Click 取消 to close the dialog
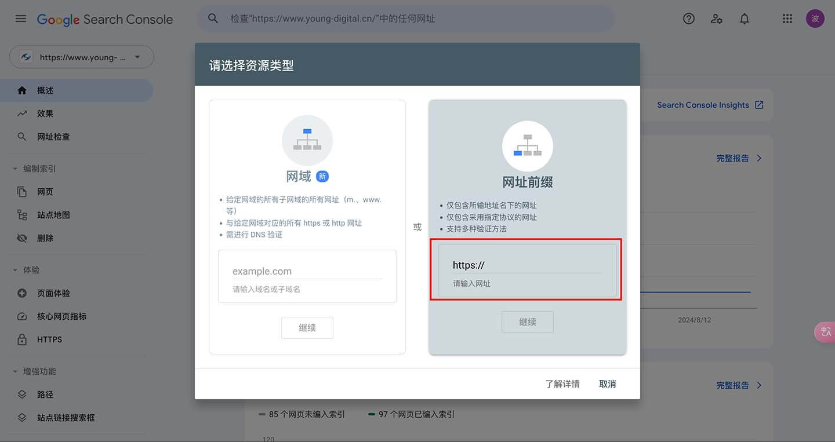Image resolution: width=835 pixels, height=442 pixels. [x=608, y=384]
